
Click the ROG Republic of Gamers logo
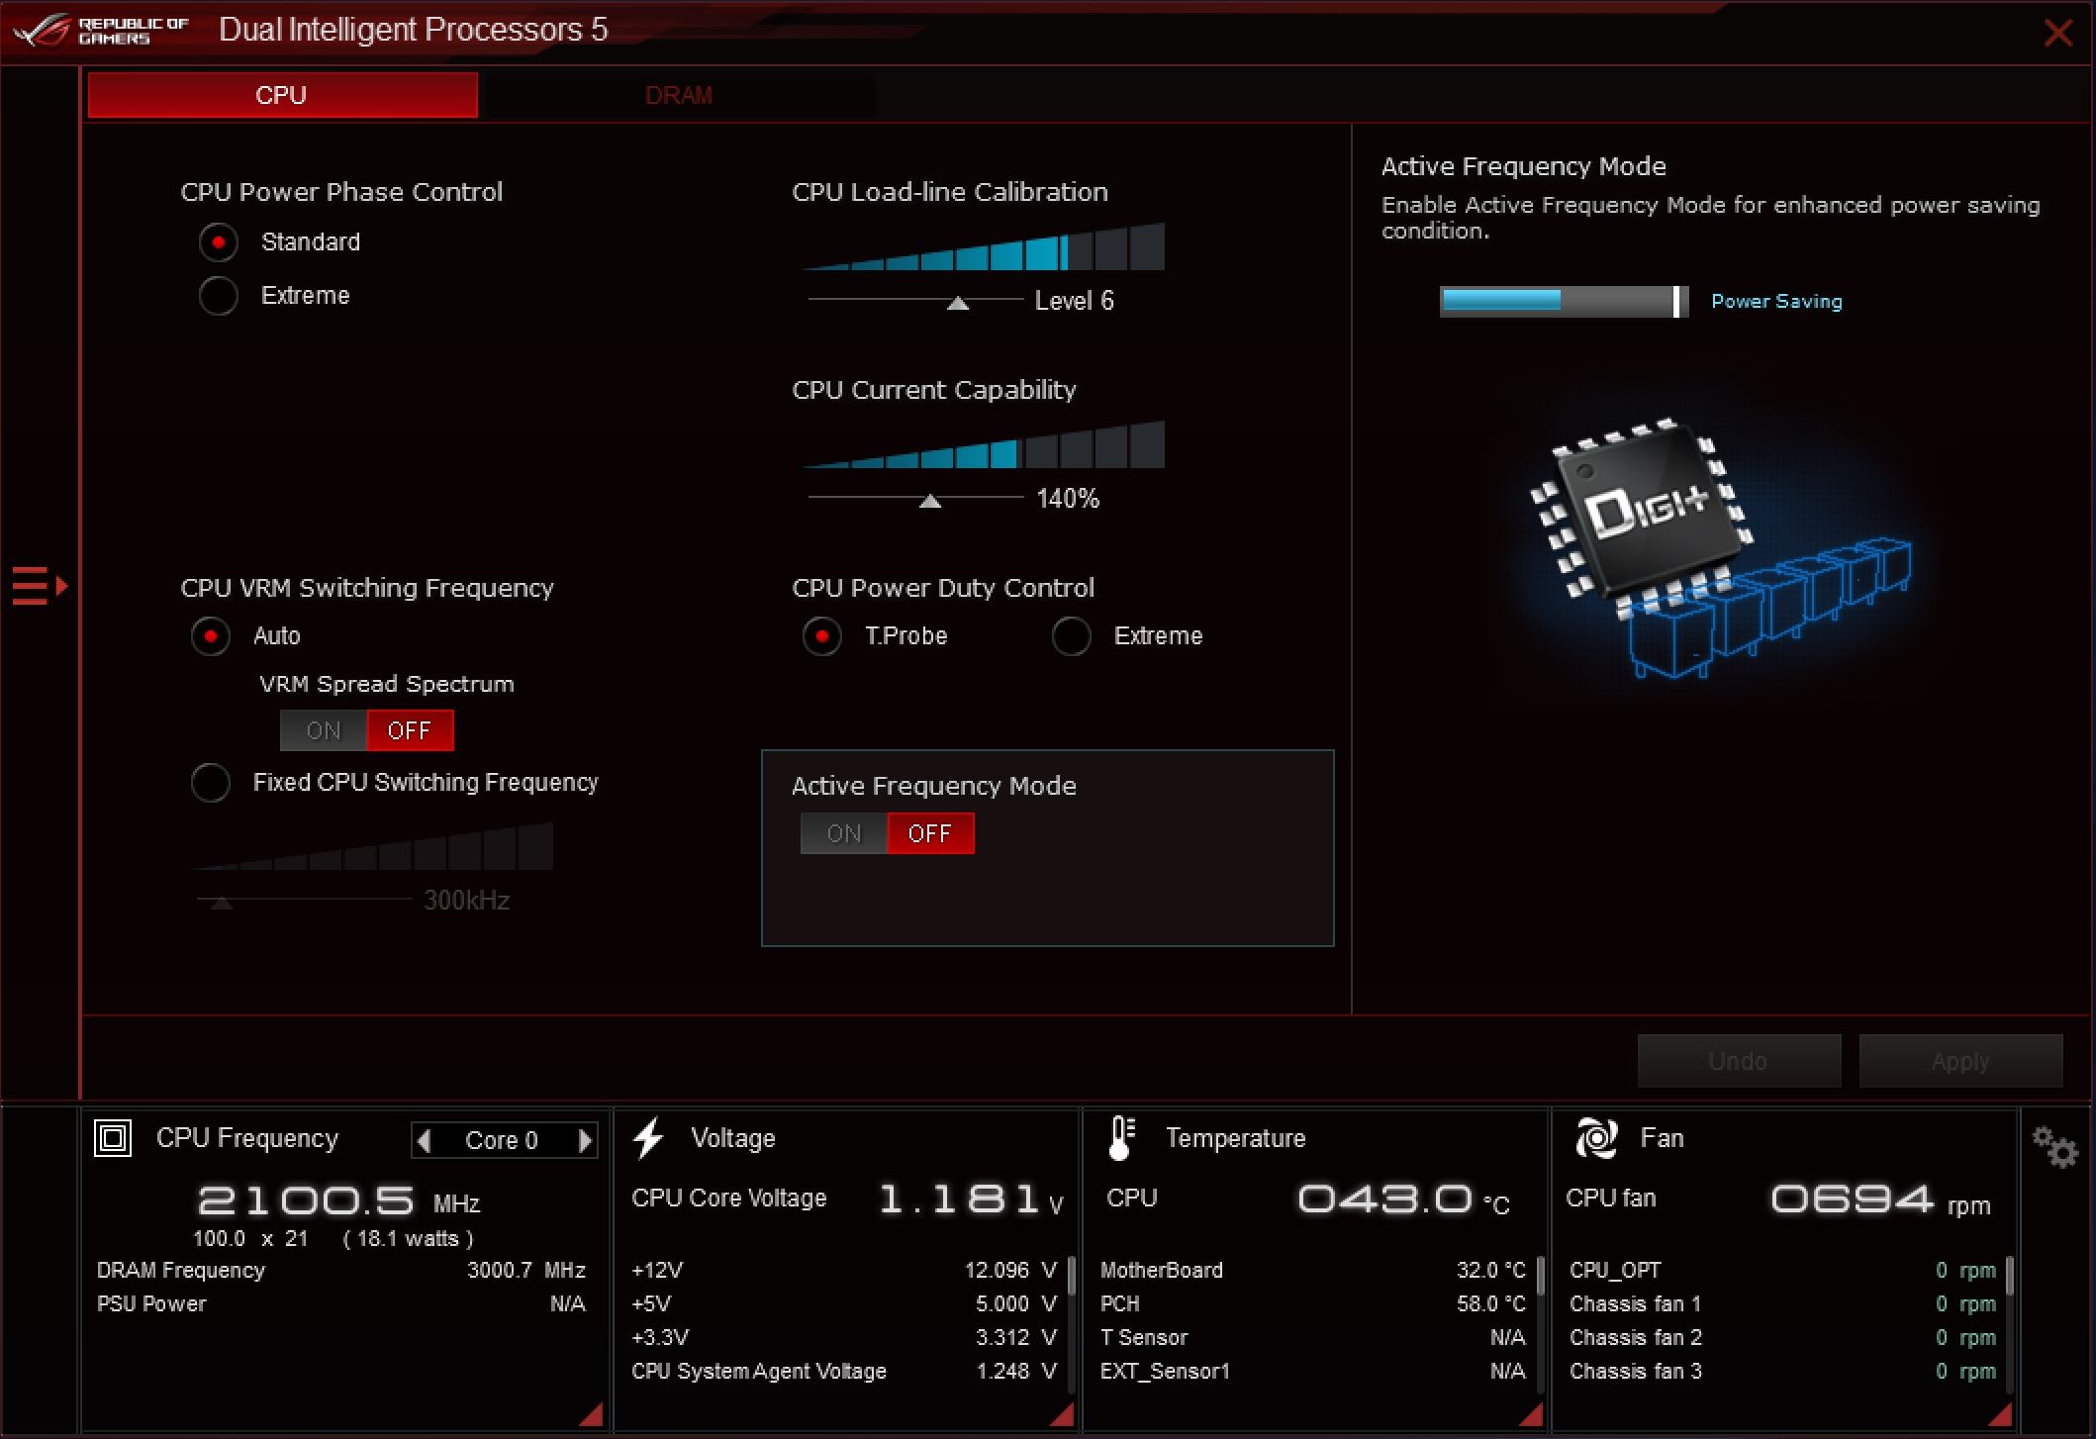(x=100, y=30)
